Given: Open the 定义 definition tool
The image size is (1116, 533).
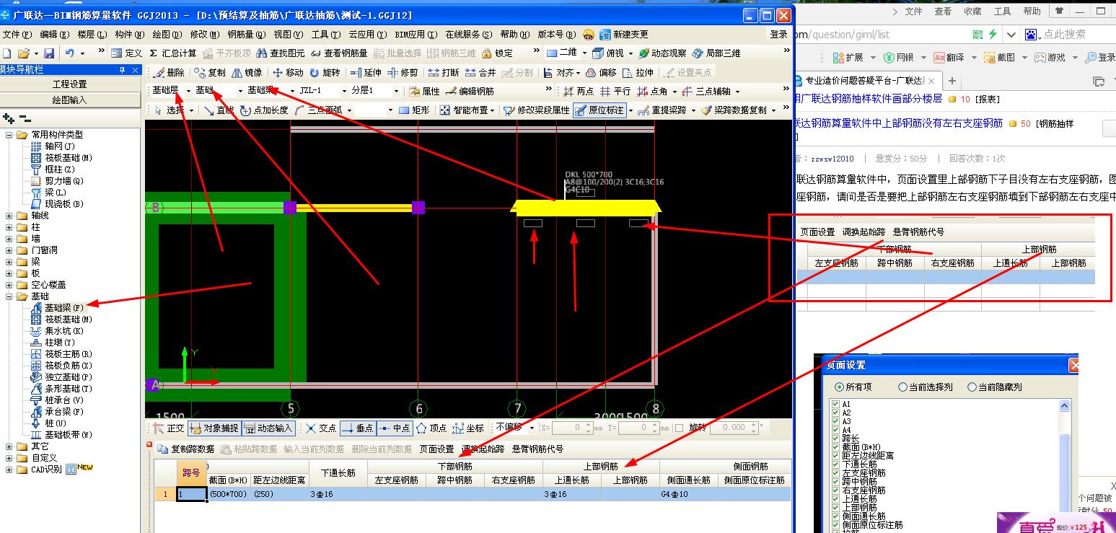Looking at the screenshot, I should click(x=127, y=53).
